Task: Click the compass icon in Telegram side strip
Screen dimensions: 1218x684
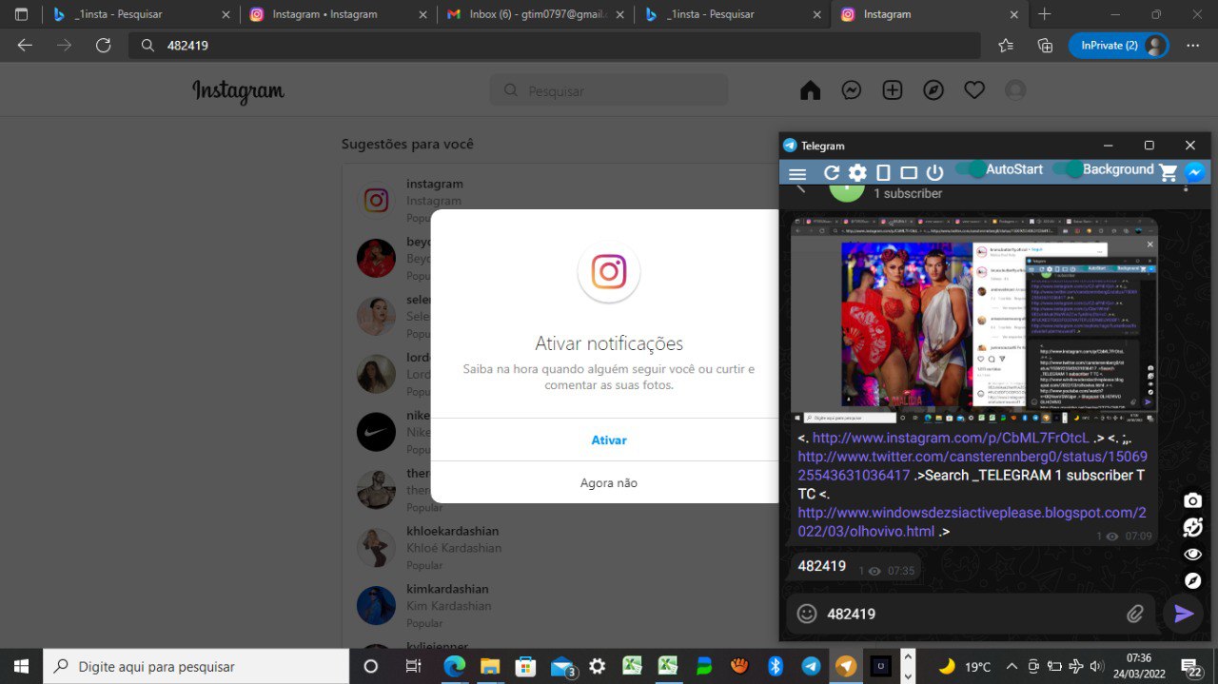Action: click(x=1193, y=580)
